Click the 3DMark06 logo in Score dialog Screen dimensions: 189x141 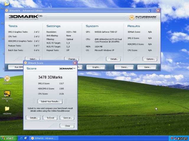(x=67, y=68)
